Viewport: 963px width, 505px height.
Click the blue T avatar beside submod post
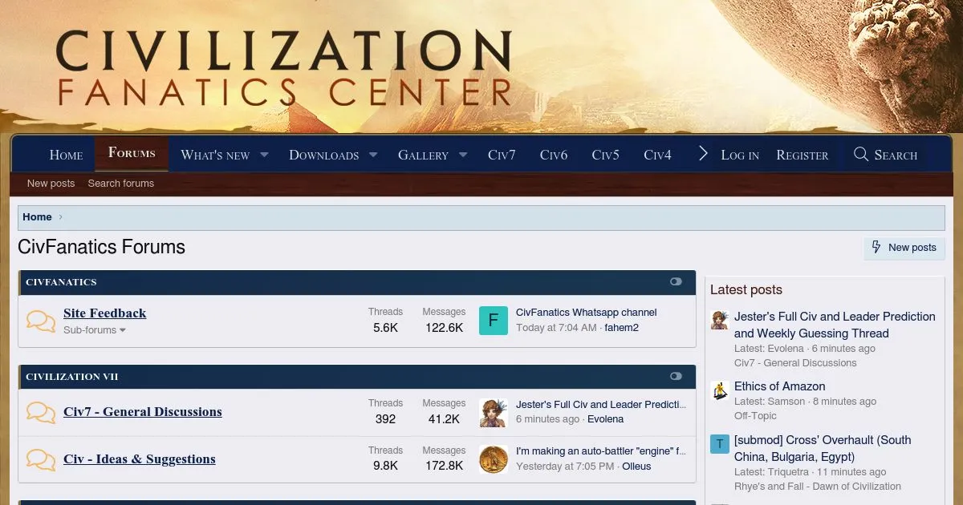tap(719, 444)
